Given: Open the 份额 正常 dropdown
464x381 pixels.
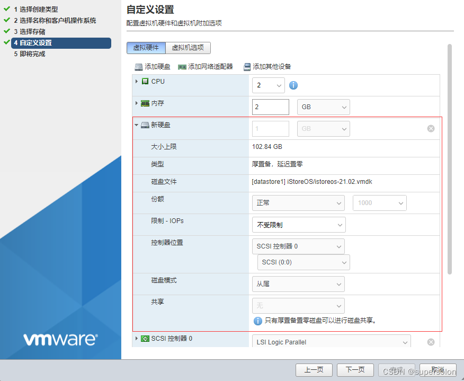Looking at the screenshot, I should (x=298, y=203).
